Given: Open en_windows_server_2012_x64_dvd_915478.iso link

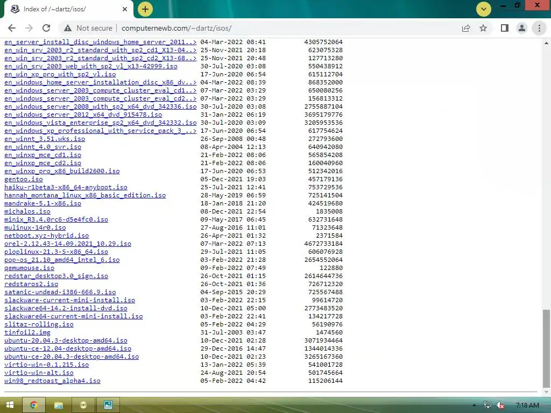Looking at the screenshot, I should (83, 115).
